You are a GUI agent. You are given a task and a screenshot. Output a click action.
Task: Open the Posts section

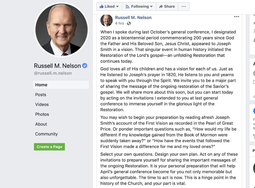point(41,94)
